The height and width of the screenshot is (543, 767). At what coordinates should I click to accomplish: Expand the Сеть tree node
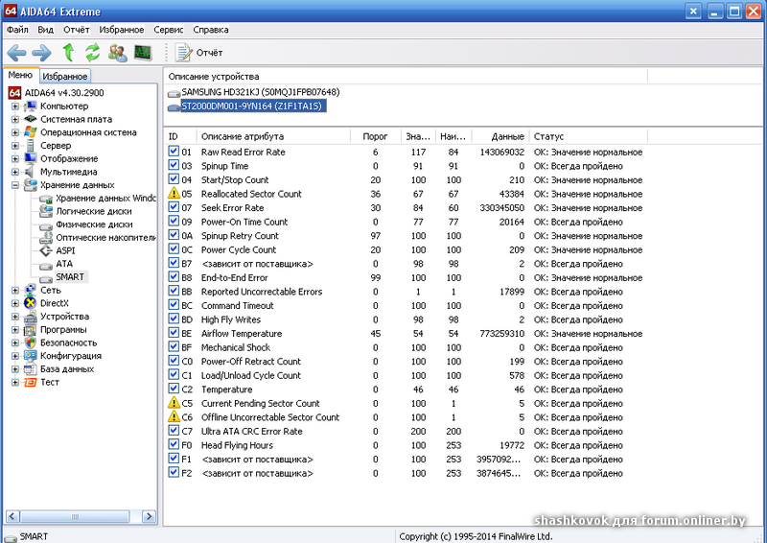click(x=15, y=291)
